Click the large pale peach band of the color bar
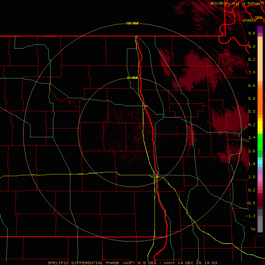Image resolution: width=265 pixels, height=265 pixels. [x=260, y=61]
